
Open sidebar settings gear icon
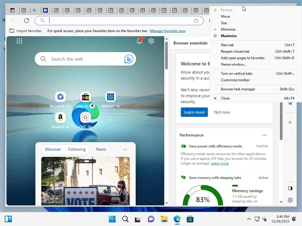[x=290, y=200]
